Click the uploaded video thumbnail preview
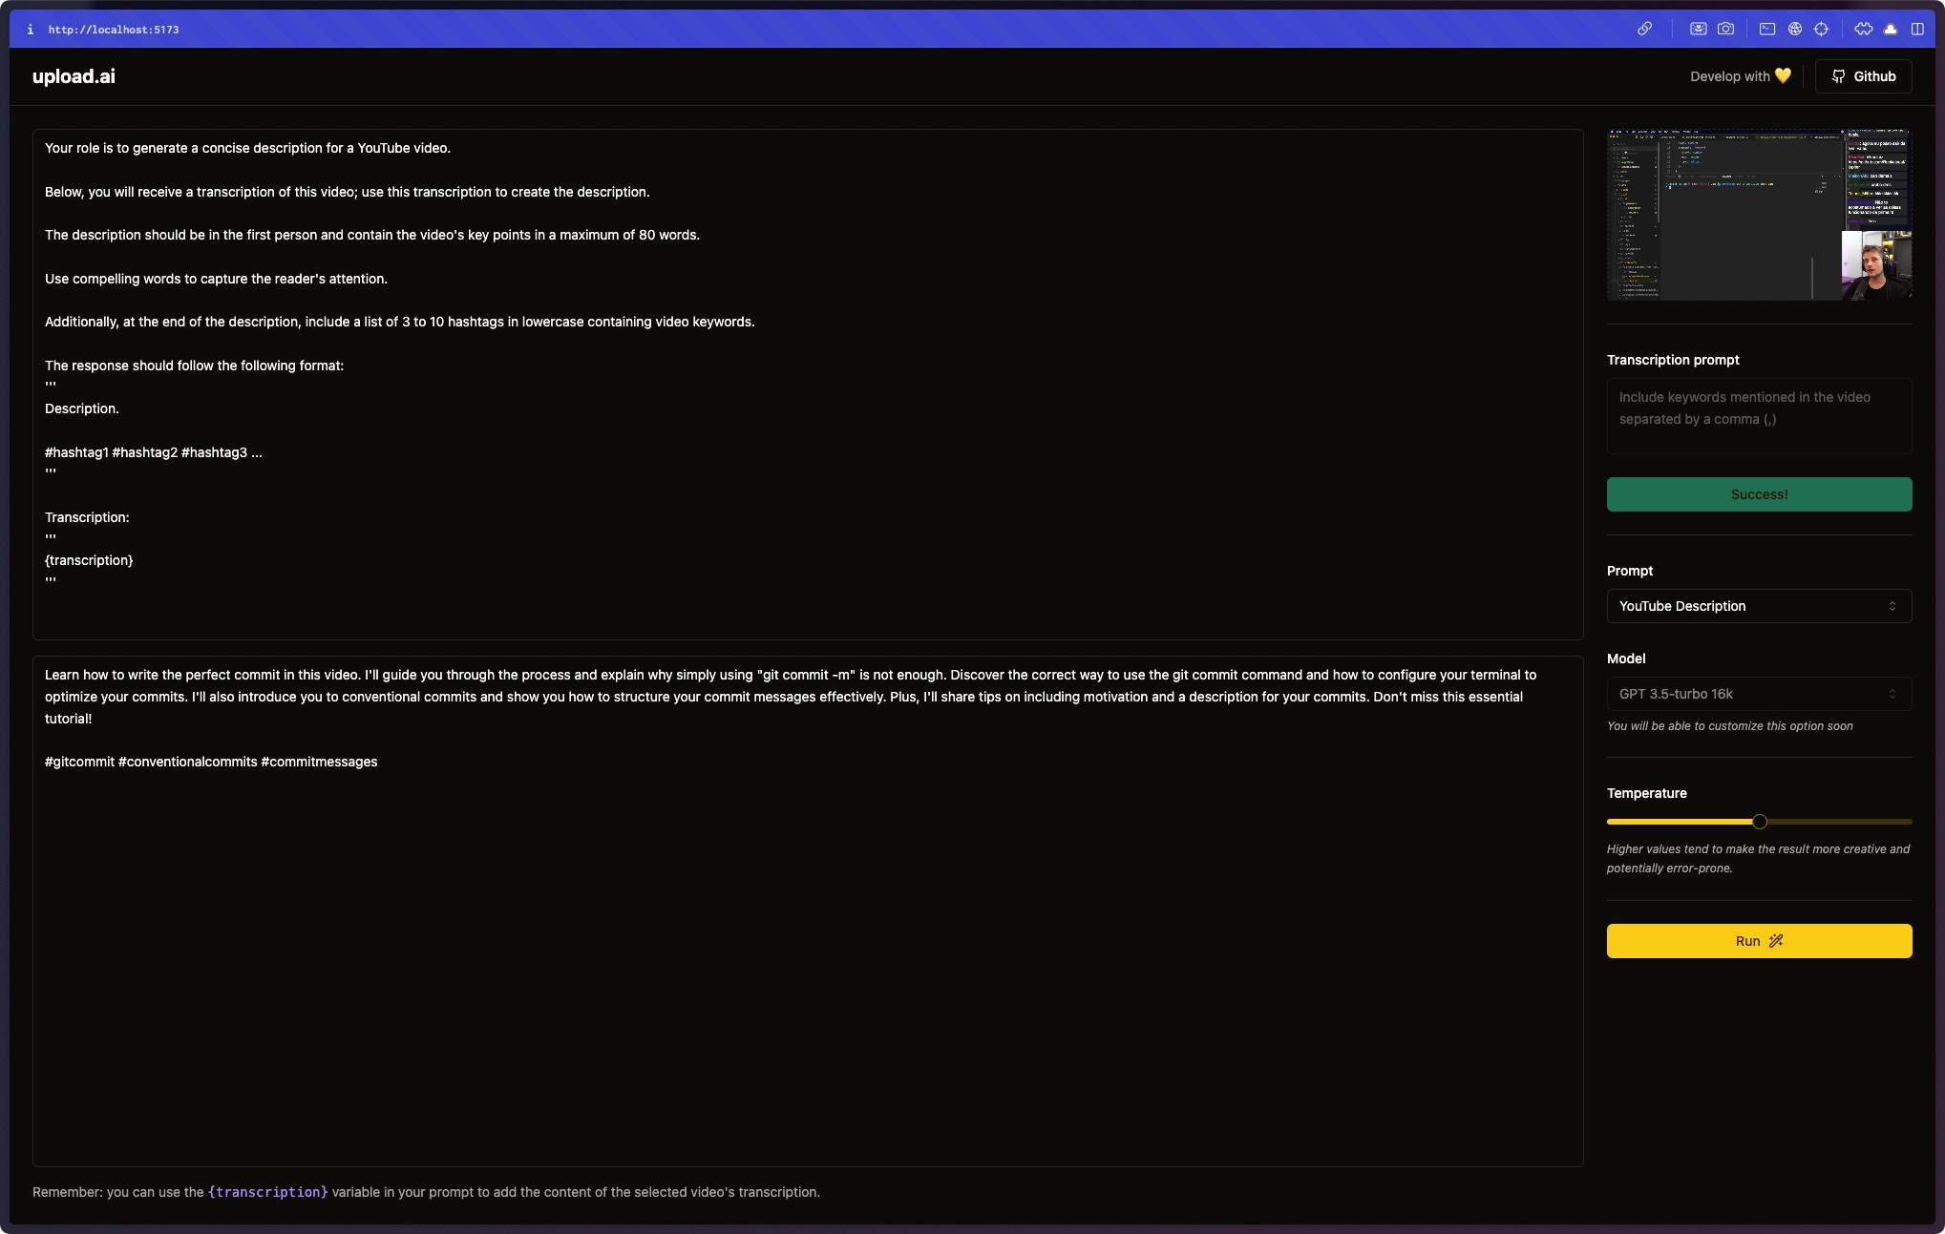The image size is (1945, 1234). click(x=1759, y=215)
